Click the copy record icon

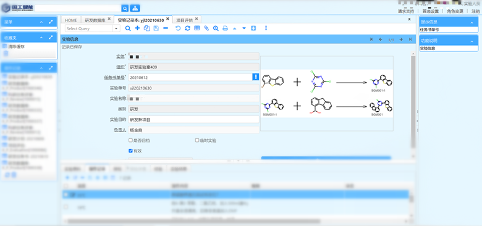[x=146, y=28]
